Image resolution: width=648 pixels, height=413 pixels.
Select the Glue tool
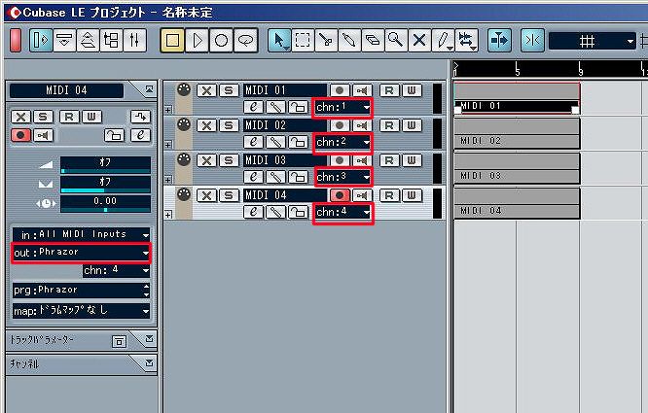click(349, 41)
